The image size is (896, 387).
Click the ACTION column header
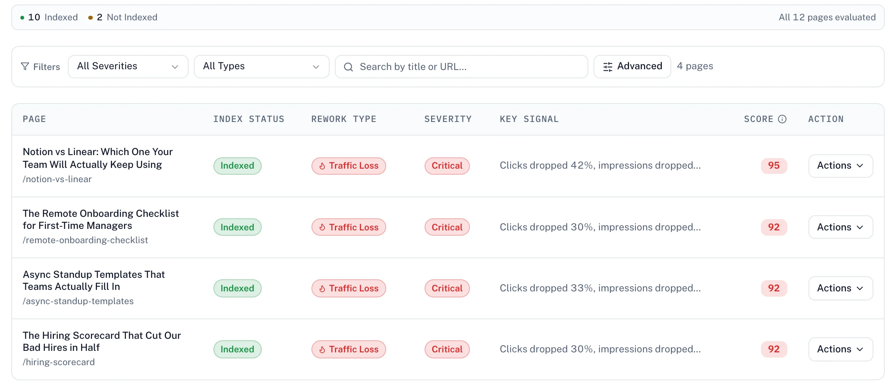(826, 119)
